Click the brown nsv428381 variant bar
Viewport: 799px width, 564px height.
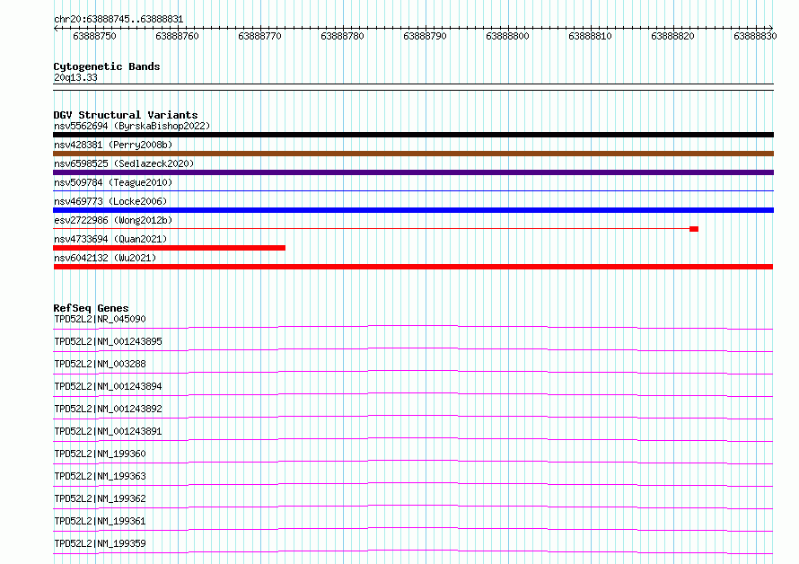[x=413, y=154]
